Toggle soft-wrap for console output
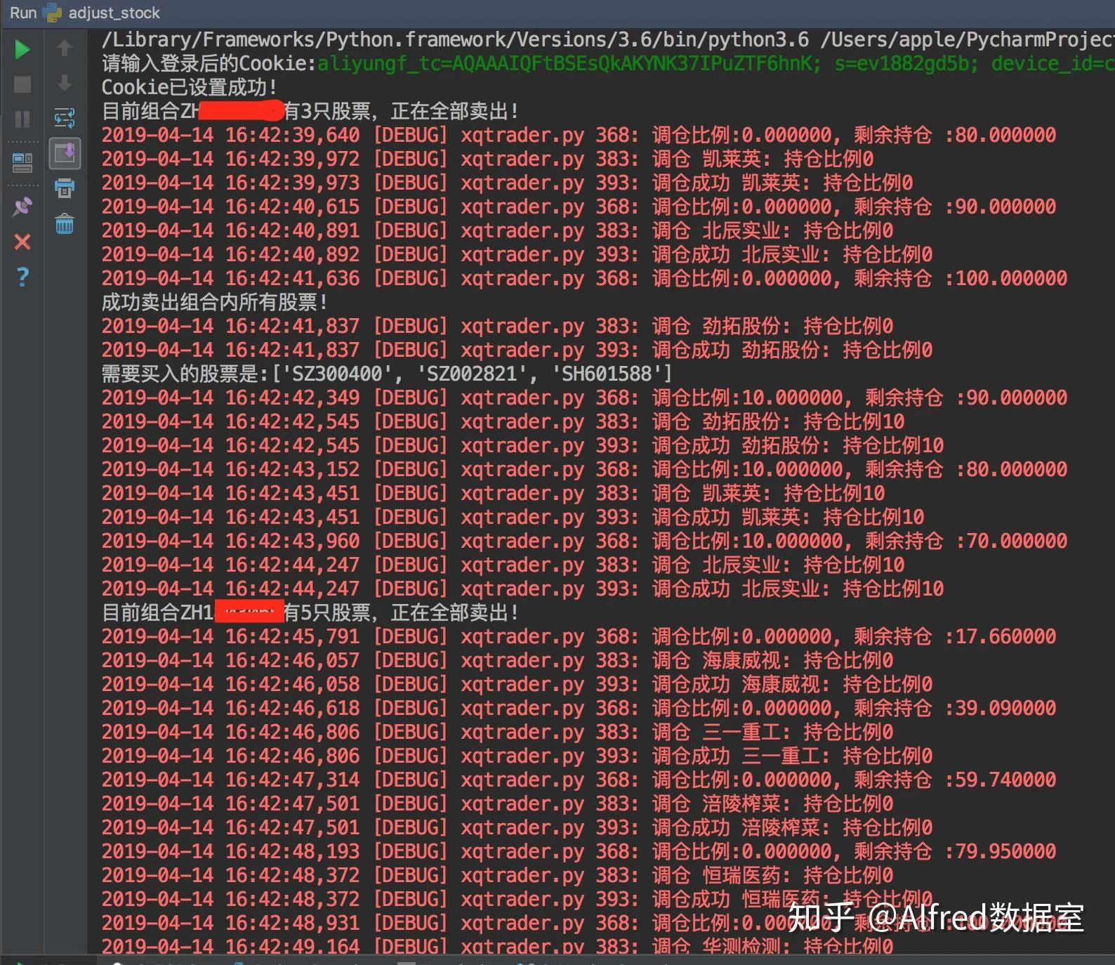1115x965 pixels. click(65, 118)
